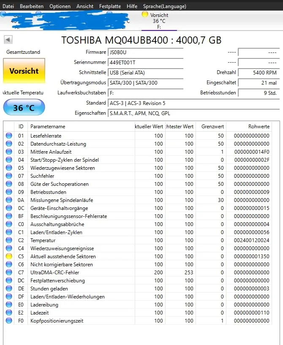This screenshot has width=283, height=345.
Task: Open the Sprache(Language) menu
Action: 165,6
